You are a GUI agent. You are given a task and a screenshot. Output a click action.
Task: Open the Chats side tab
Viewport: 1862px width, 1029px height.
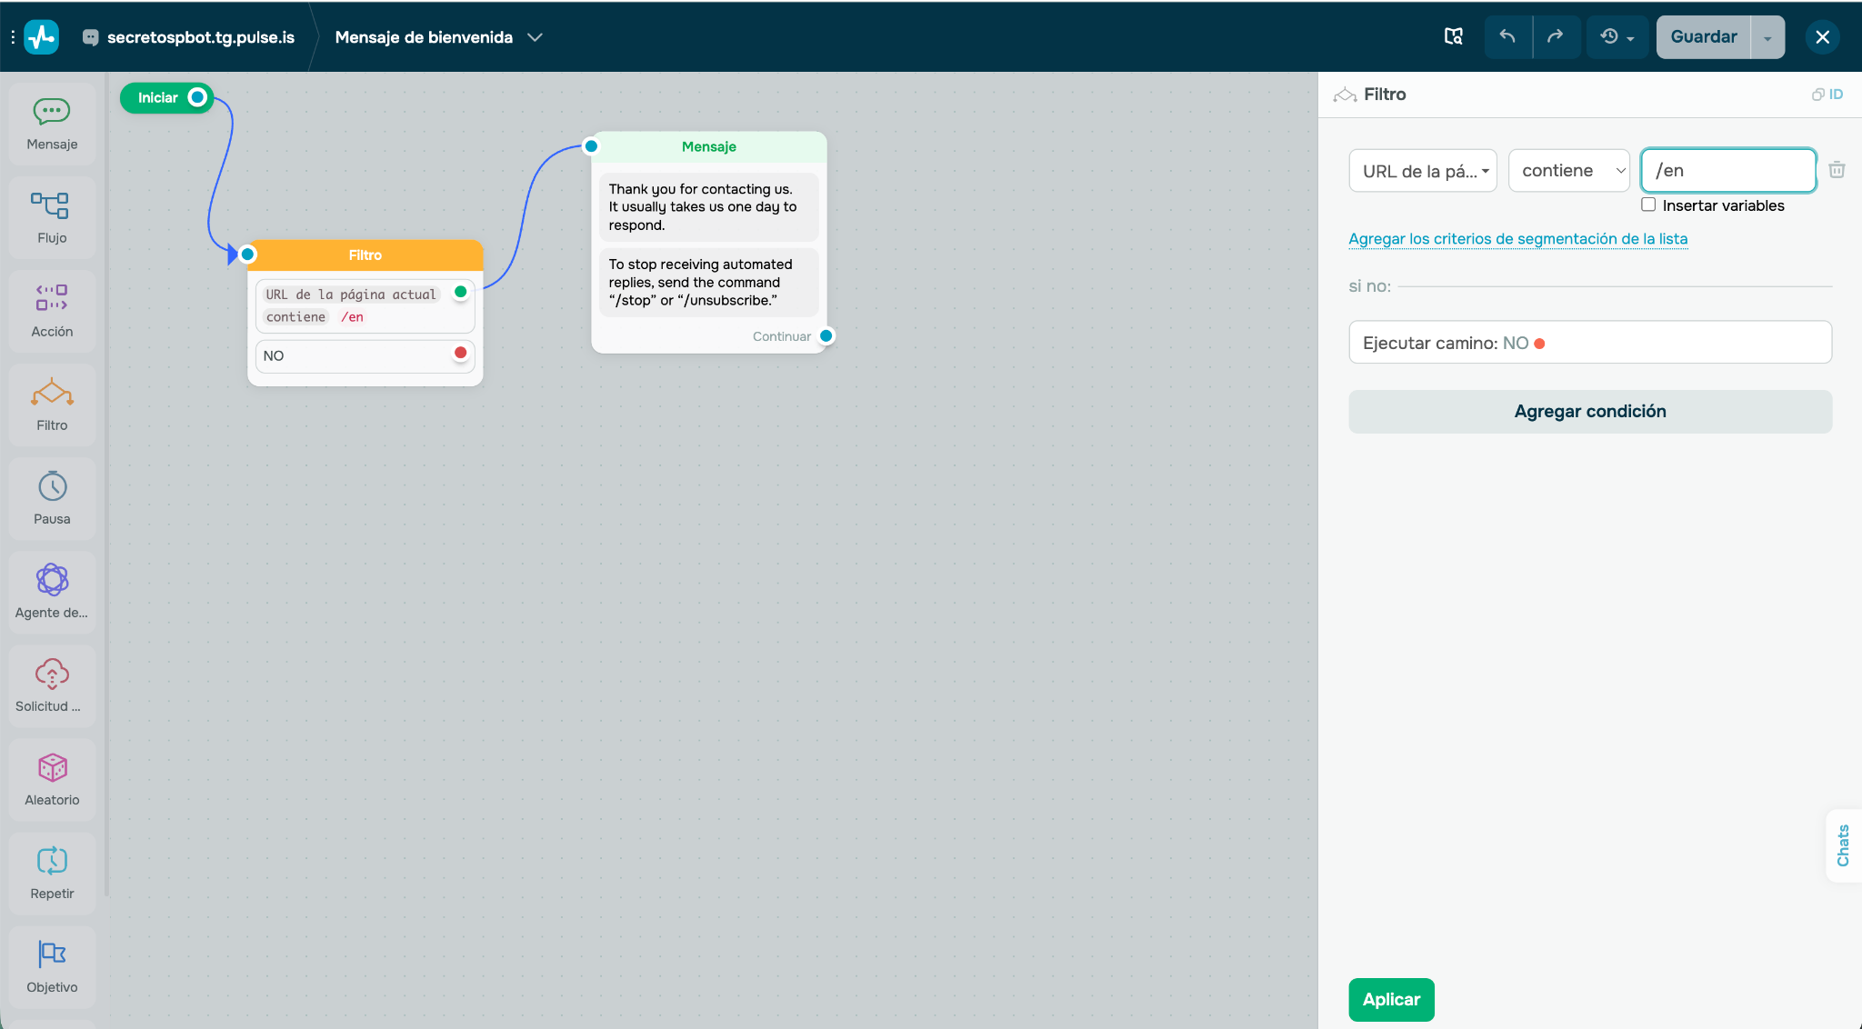coord(1843,845)
